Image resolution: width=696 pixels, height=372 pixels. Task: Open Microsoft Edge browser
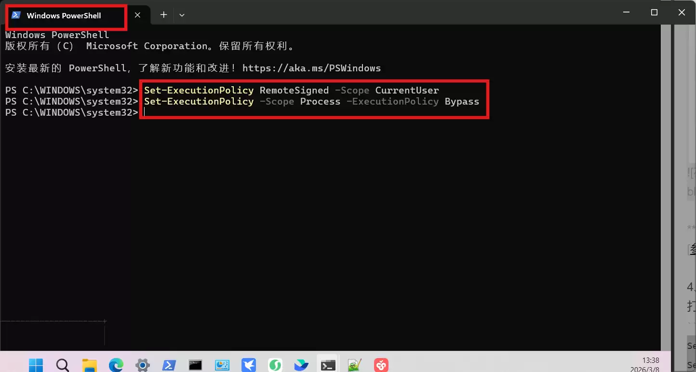(116, 365)
